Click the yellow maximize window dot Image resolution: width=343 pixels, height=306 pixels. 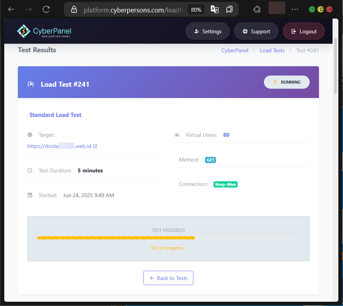pos(321,9)
